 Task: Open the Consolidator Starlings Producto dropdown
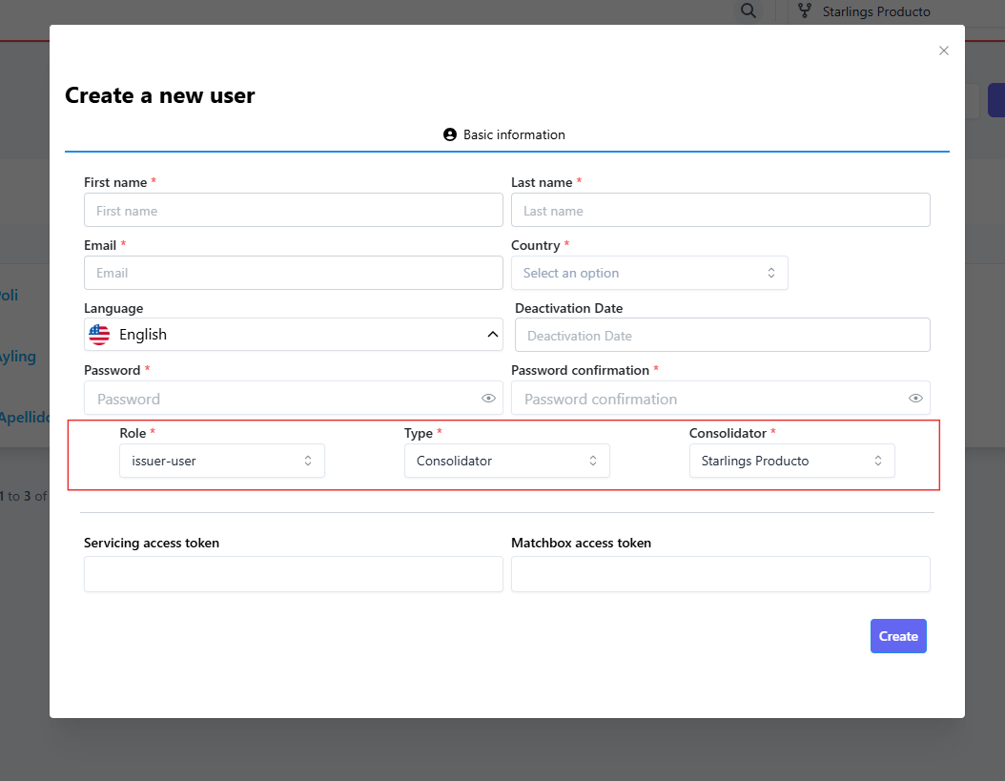(791, 461)
